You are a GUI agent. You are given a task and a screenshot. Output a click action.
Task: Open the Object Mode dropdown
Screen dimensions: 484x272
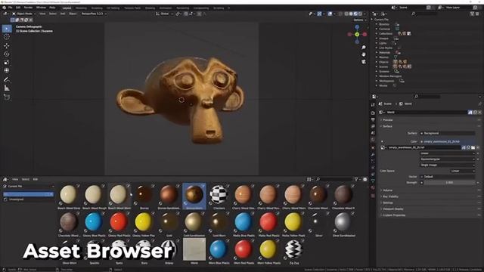tap(24, 14)
